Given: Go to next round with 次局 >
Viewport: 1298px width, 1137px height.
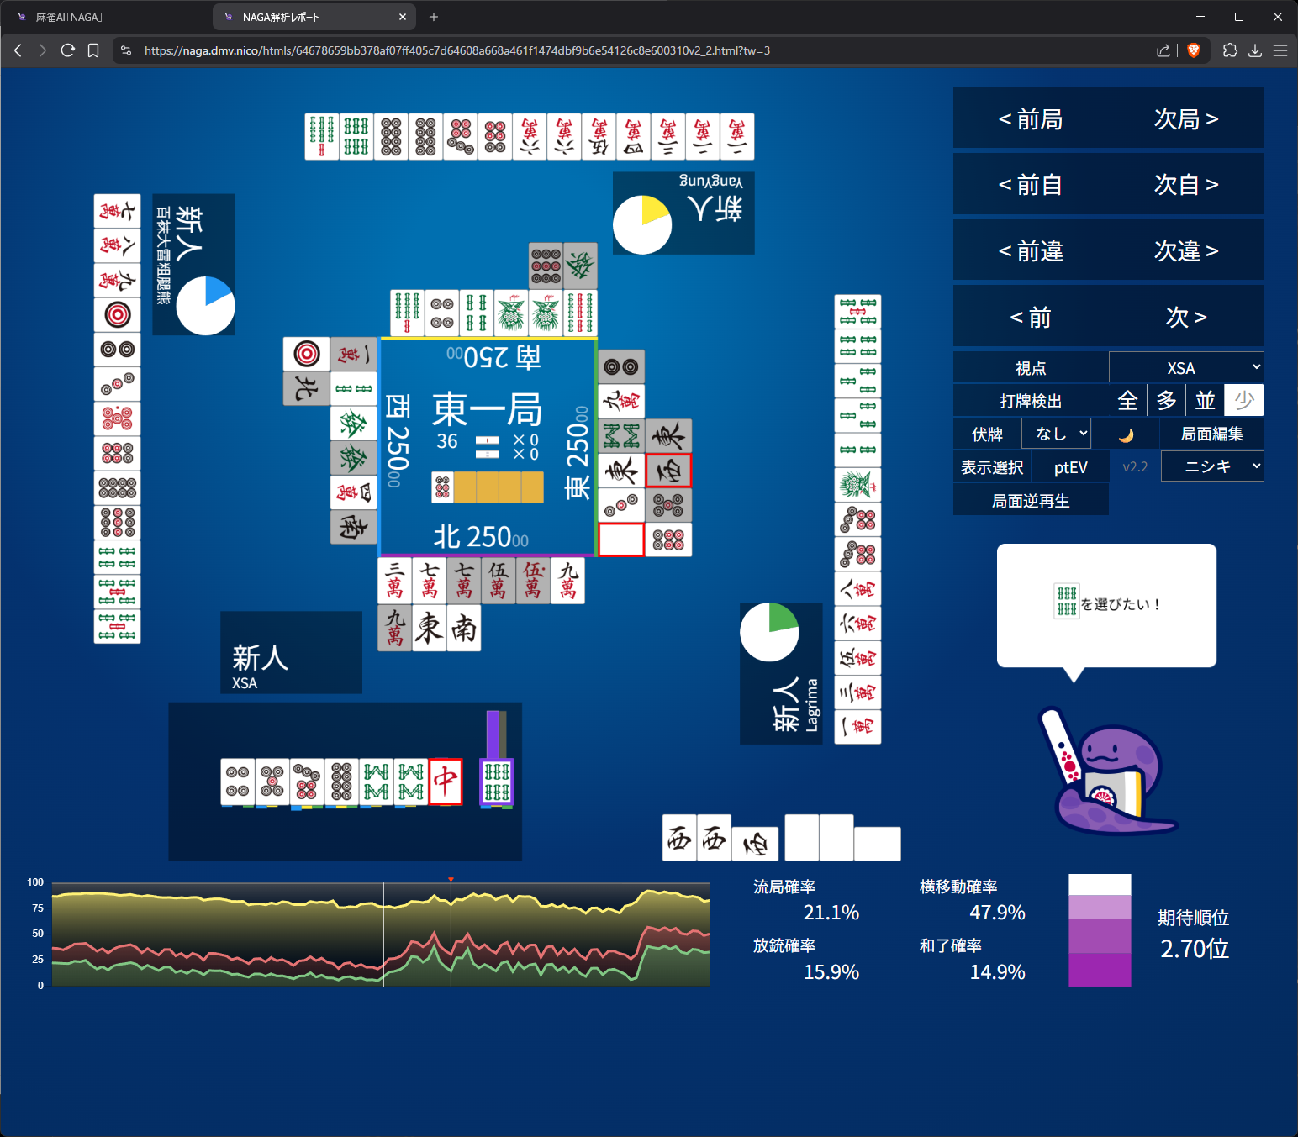Looking at the screenshot, I should coord(1185,119).
